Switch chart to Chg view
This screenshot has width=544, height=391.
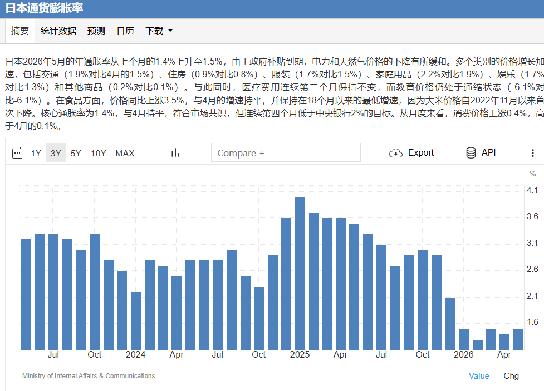tap(511, 376)
